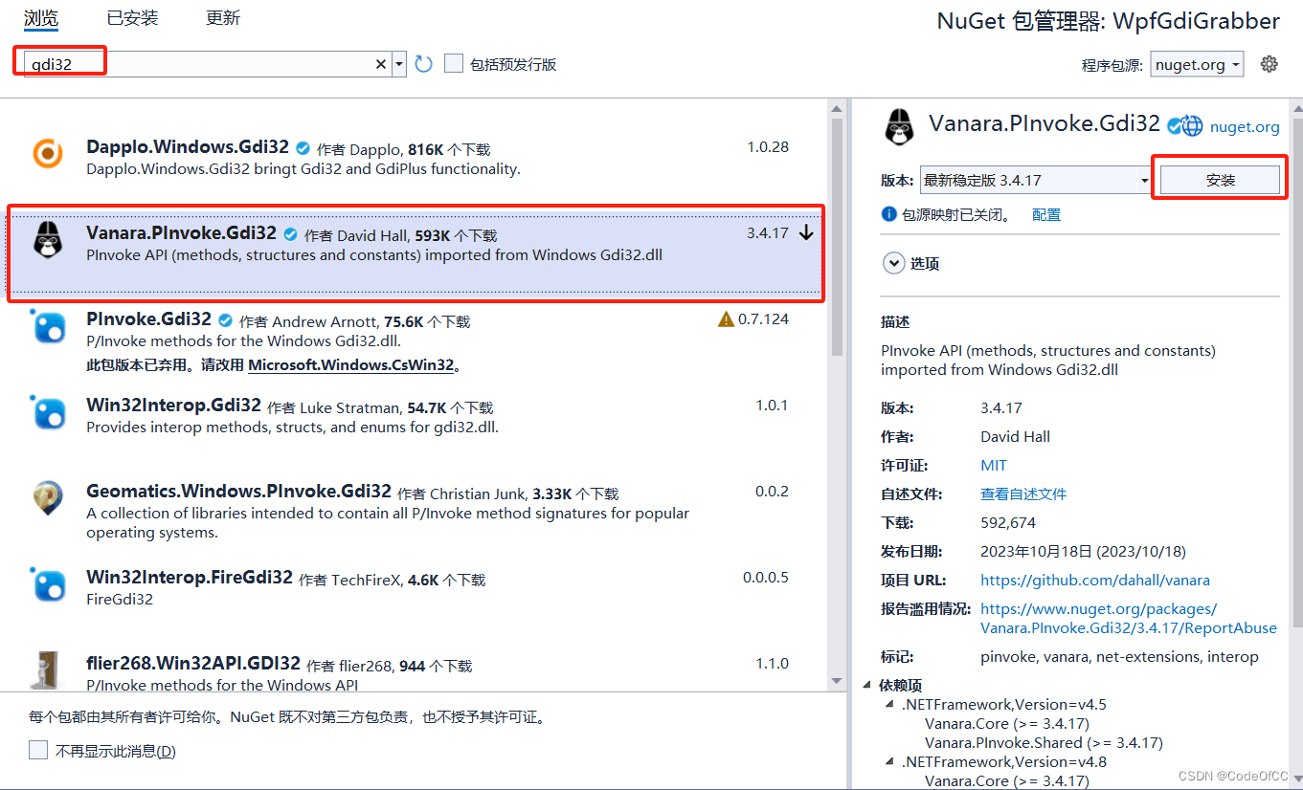The height and width of the screenshot is (790, 1303).
Task: Click the 1.0.28 version number
Action: point(768,147)
